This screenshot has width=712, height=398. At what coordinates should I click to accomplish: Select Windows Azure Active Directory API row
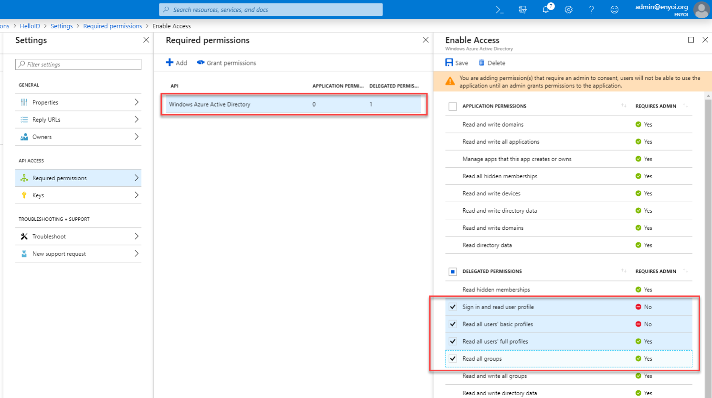[x=293, y=104]
